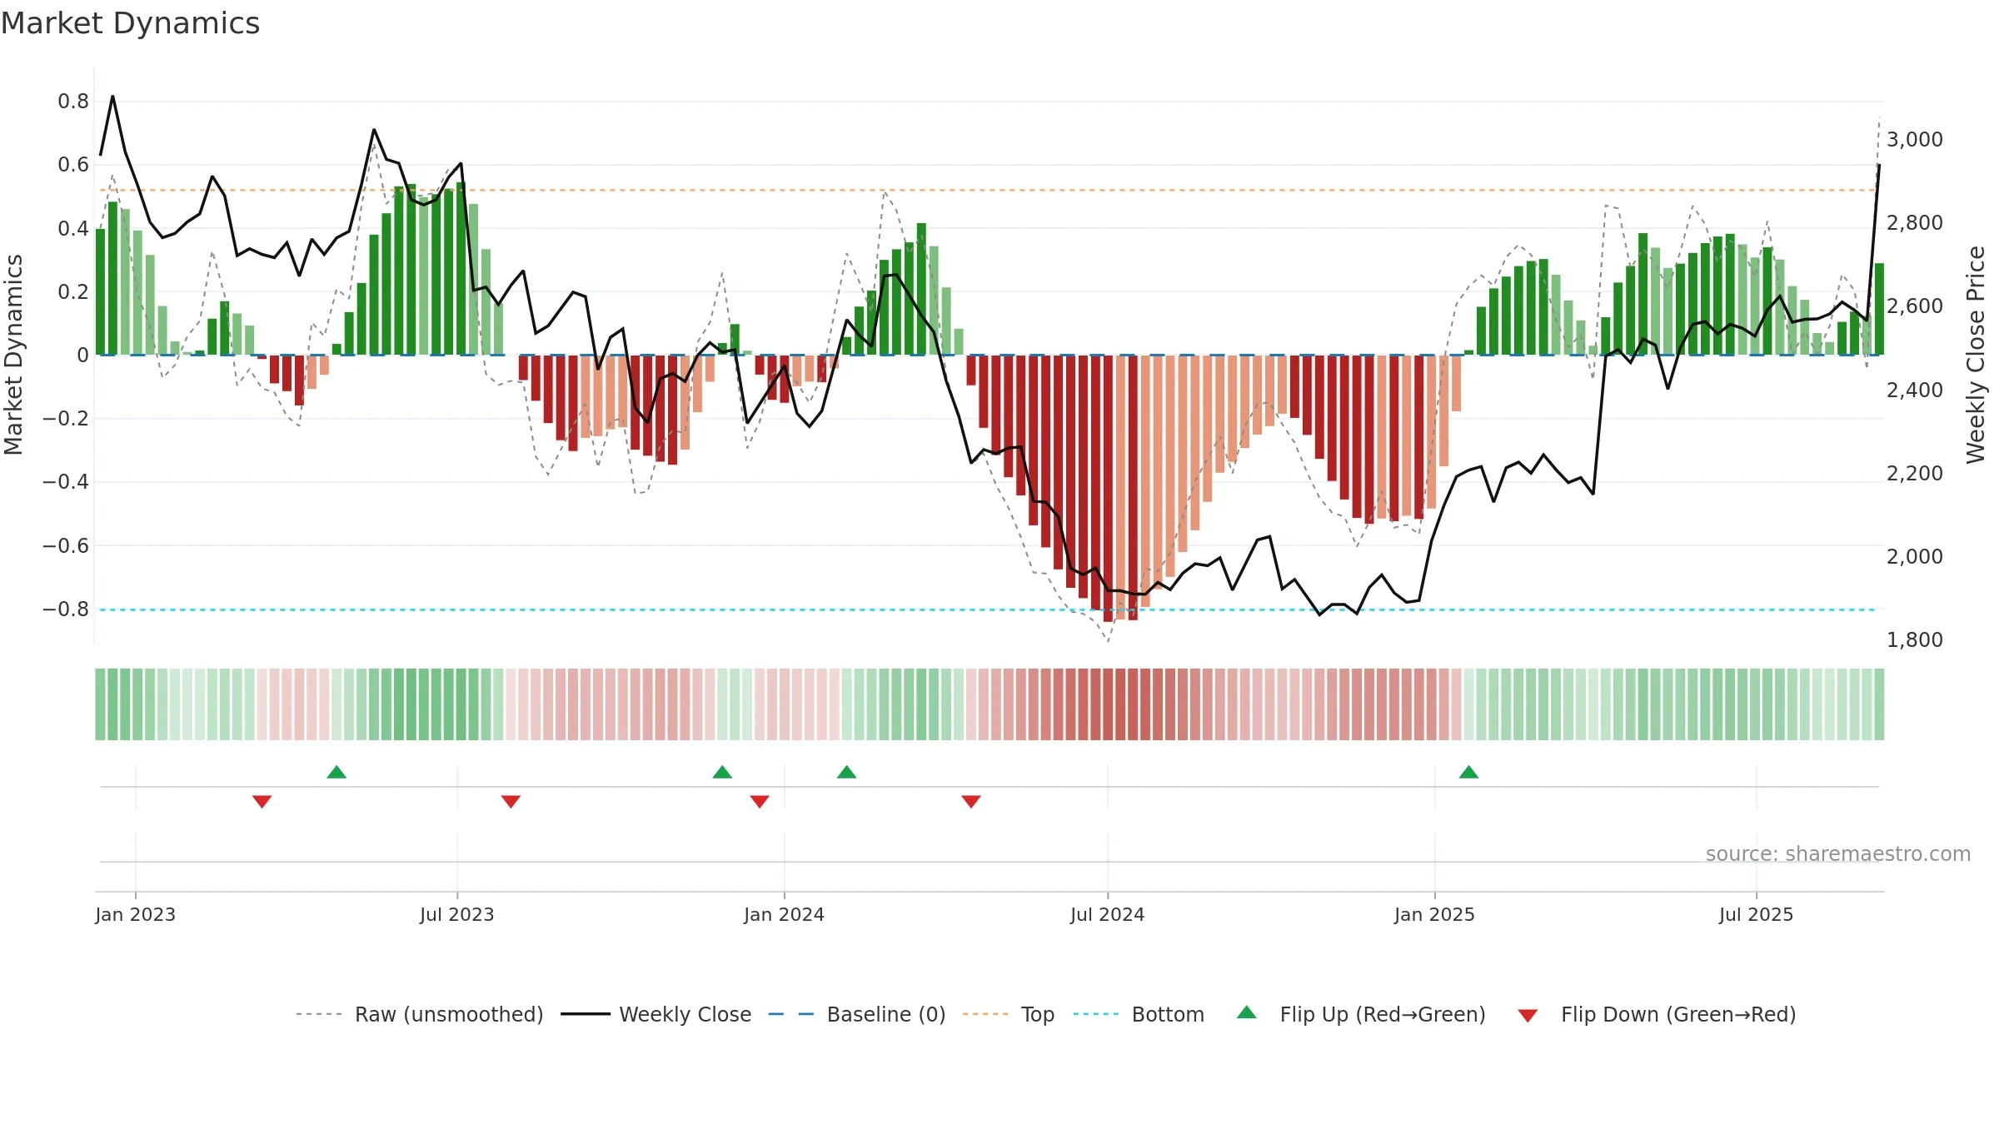Click the 0.6 left axis tick label
1999x1124 pixels.
[73, 165]
